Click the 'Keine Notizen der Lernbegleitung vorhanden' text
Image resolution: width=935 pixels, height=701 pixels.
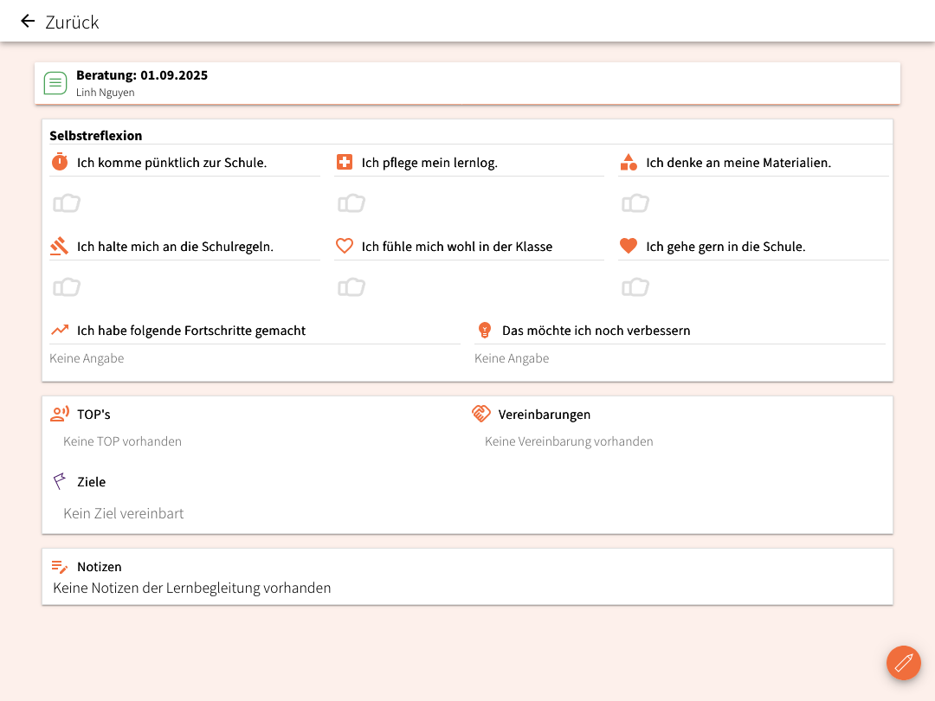pos(191,588)
